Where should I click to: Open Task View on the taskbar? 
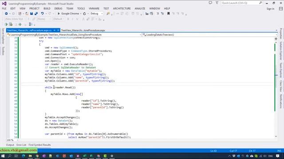[x=16, y=156]
